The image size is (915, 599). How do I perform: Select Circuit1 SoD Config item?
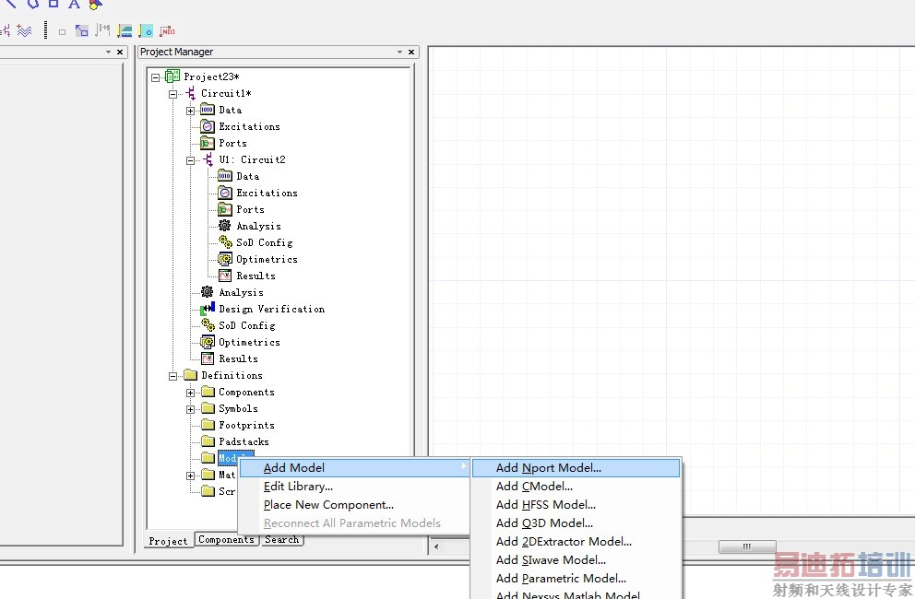point(247,325)
